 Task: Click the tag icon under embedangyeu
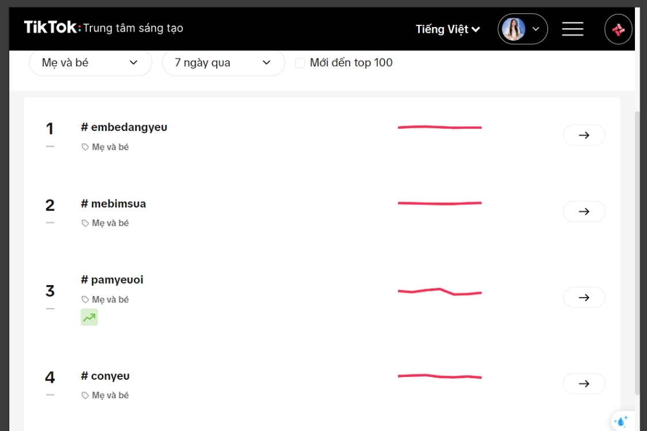click(85, 147)
